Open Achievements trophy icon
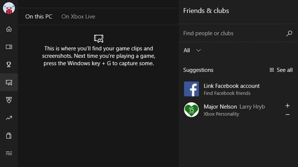The image size is (298, 167). [9, 64]
